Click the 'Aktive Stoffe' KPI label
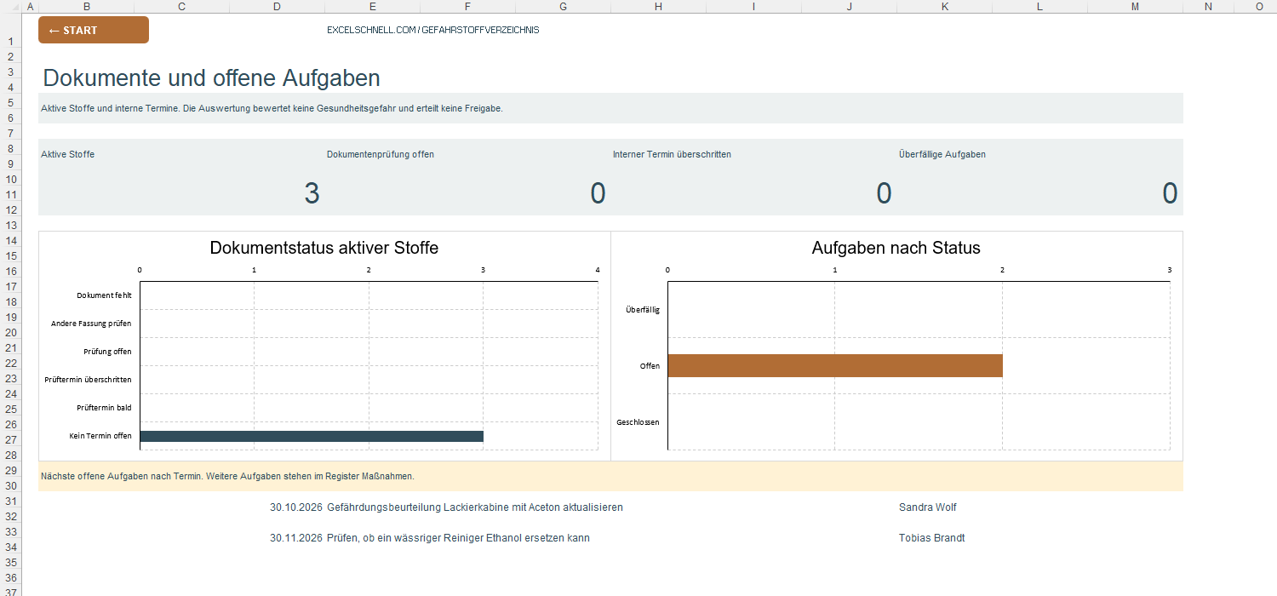This screenshot has height=596, width=1277. click(x=68, y=154)
